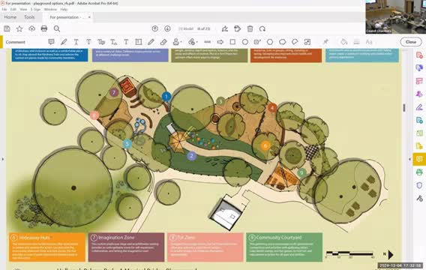Click the vertical scrollbar thumb
The image size is (426, 270).
pyautogui.click(x=404, y=107)
